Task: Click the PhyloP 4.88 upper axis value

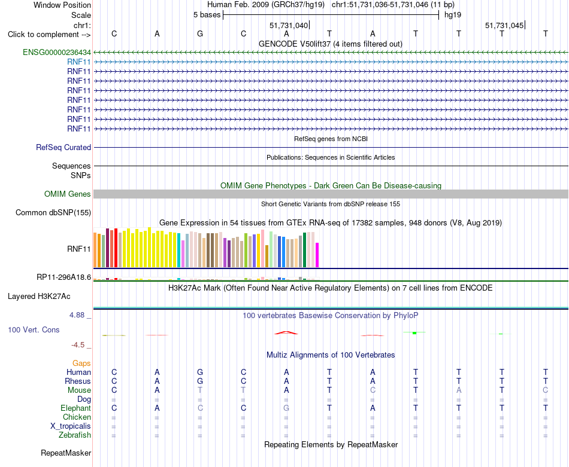Action: 77,315
